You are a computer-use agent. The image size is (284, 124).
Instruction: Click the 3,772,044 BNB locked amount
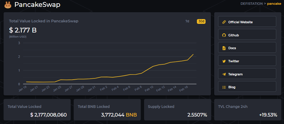[x=119, y=115]
